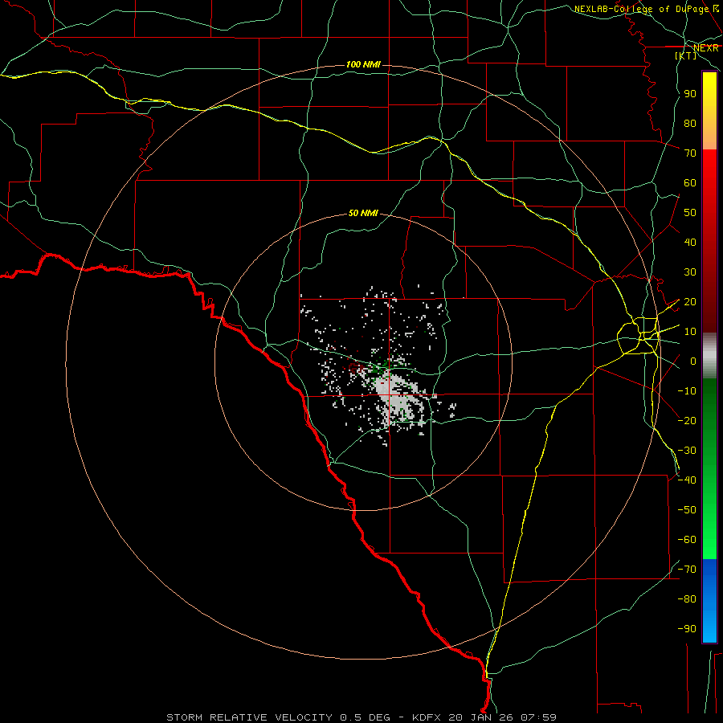Select the "-30" scale value
723x723 pixels.
[x=687, y=451]
